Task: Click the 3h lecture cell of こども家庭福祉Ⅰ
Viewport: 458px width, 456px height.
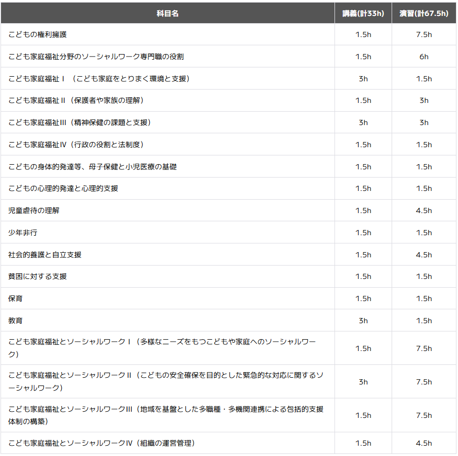Action: click(x=364, y=79)
